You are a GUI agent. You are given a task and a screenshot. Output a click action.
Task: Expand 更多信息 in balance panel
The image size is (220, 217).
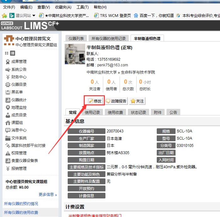[x=48, y=195]
